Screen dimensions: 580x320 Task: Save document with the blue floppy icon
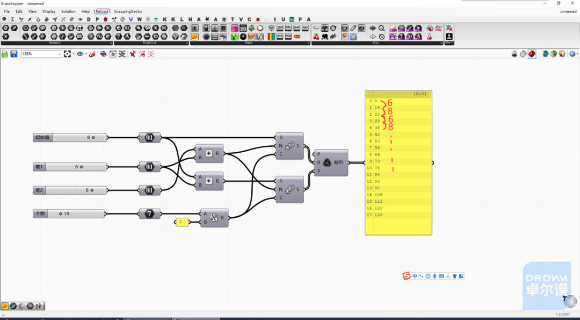pyautogui.click(x=13, y=54)
